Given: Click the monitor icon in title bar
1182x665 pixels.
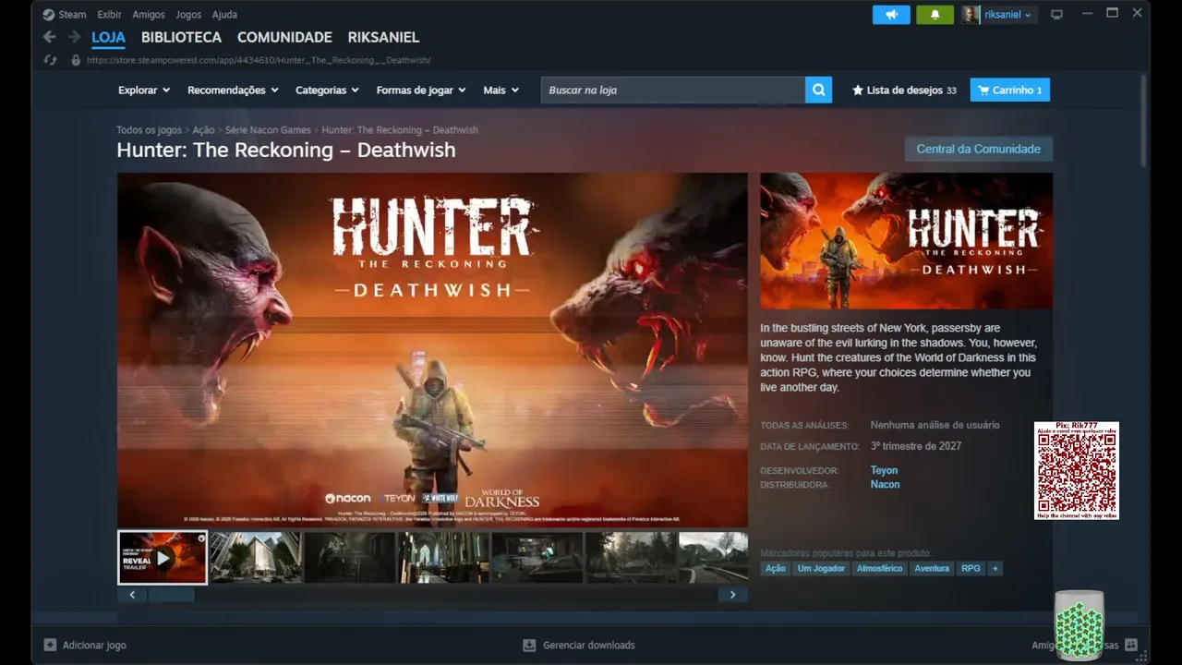Looking at the screenshot, I should pyautogui.click(x=1057, y=15).
